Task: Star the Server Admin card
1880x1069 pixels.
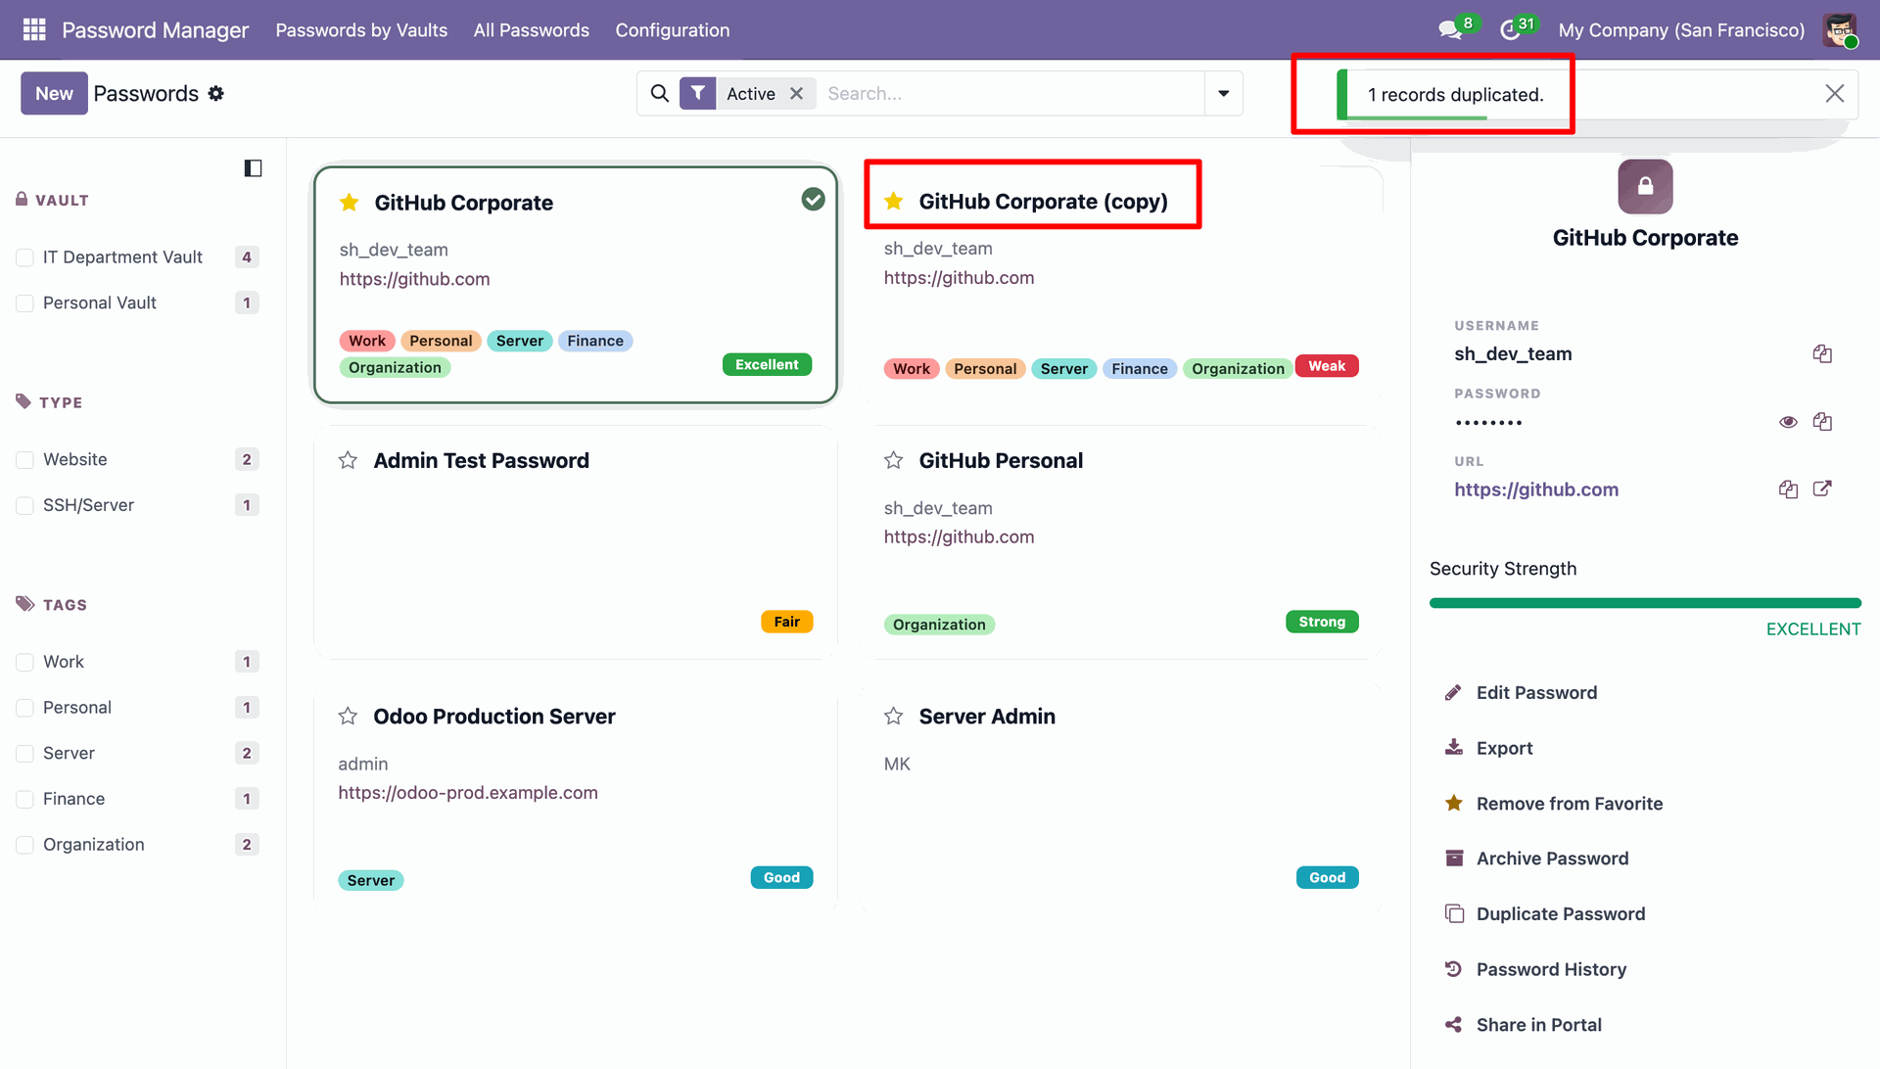Action: 893,717
